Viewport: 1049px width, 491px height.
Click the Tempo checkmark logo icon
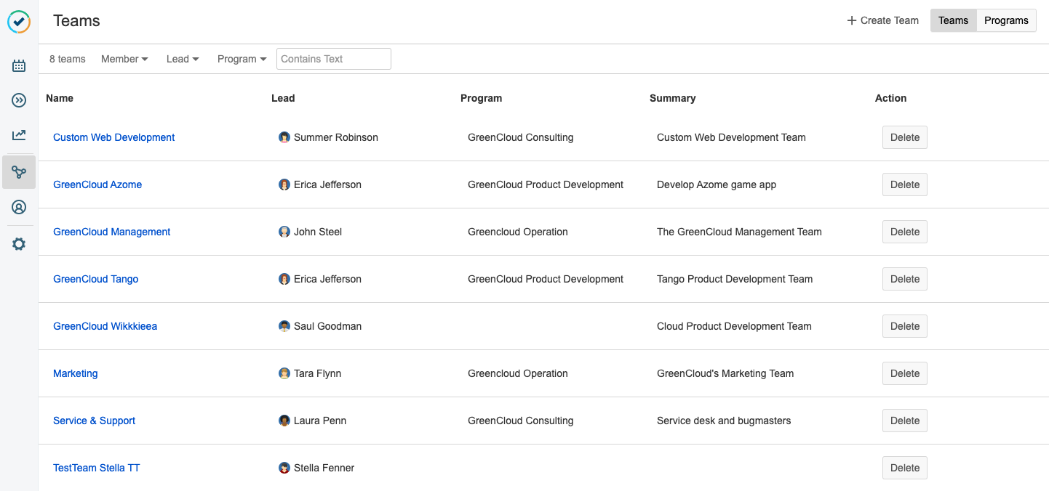19,22
